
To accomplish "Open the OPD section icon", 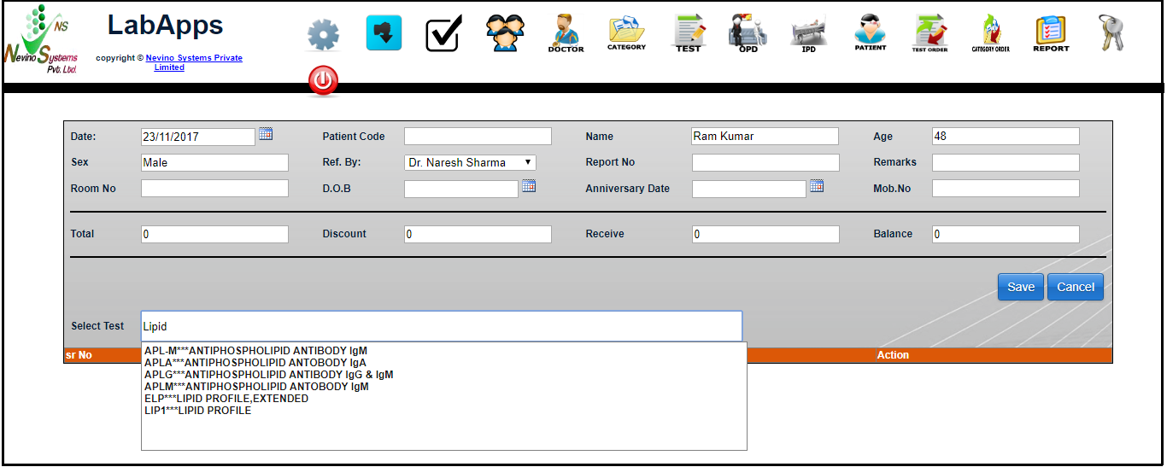I will pos(748,33).
